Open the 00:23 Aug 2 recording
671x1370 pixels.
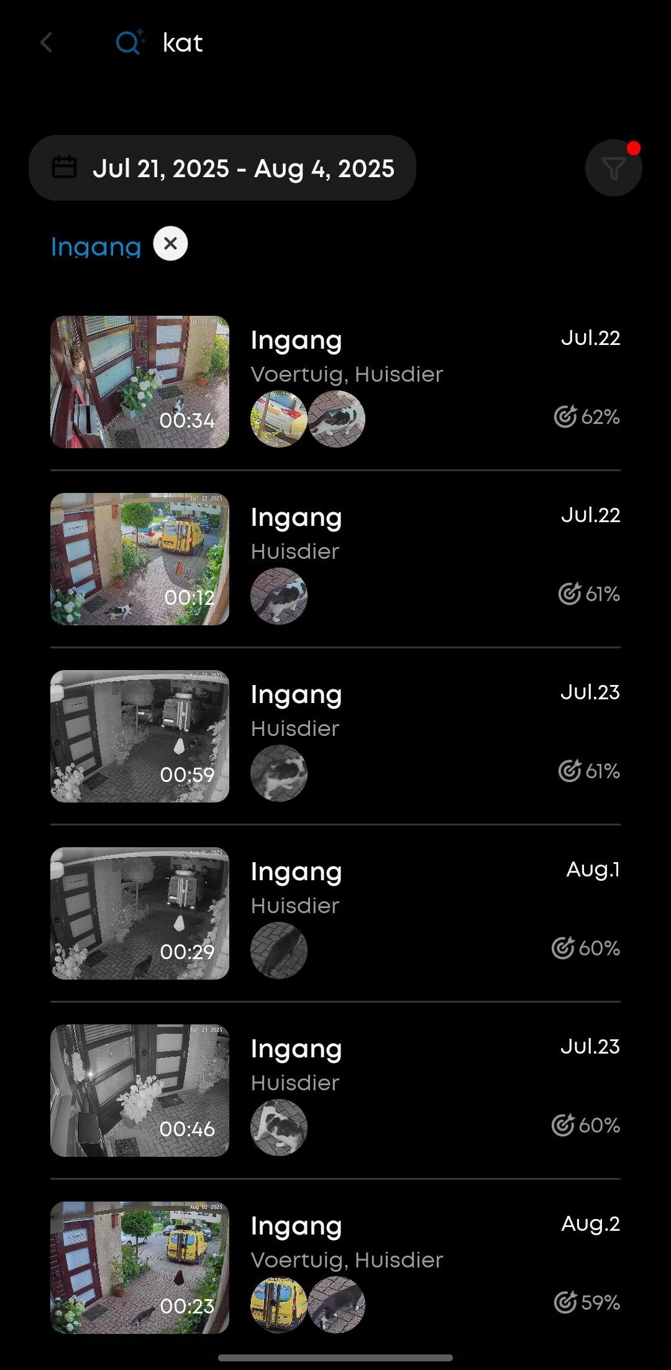tap(140, 1267)
